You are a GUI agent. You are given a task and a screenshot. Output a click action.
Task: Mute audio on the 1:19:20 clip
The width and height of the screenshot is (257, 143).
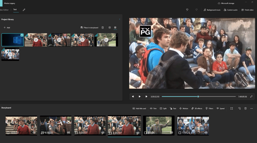68,133
